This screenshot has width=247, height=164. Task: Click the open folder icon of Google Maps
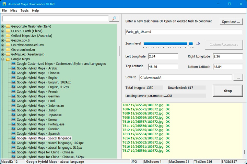point(8,59)
